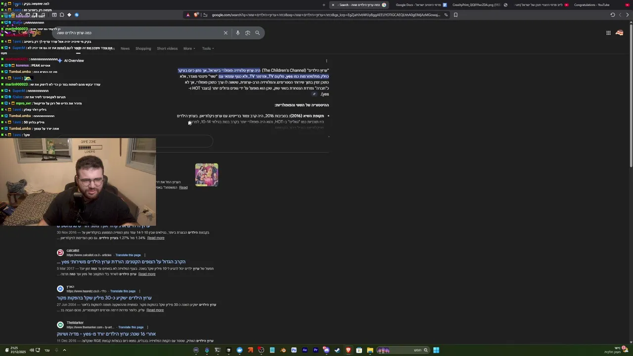The height and width of the screenshot is (356, 633).
Task: Open File Explorer from the taskbar
Action: (370, 350)
